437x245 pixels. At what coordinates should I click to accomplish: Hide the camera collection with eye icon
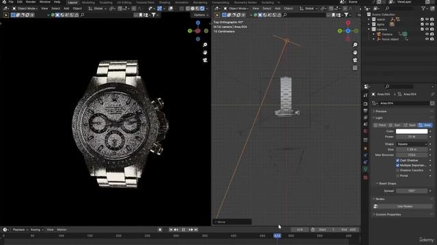[x=427, y=29]
